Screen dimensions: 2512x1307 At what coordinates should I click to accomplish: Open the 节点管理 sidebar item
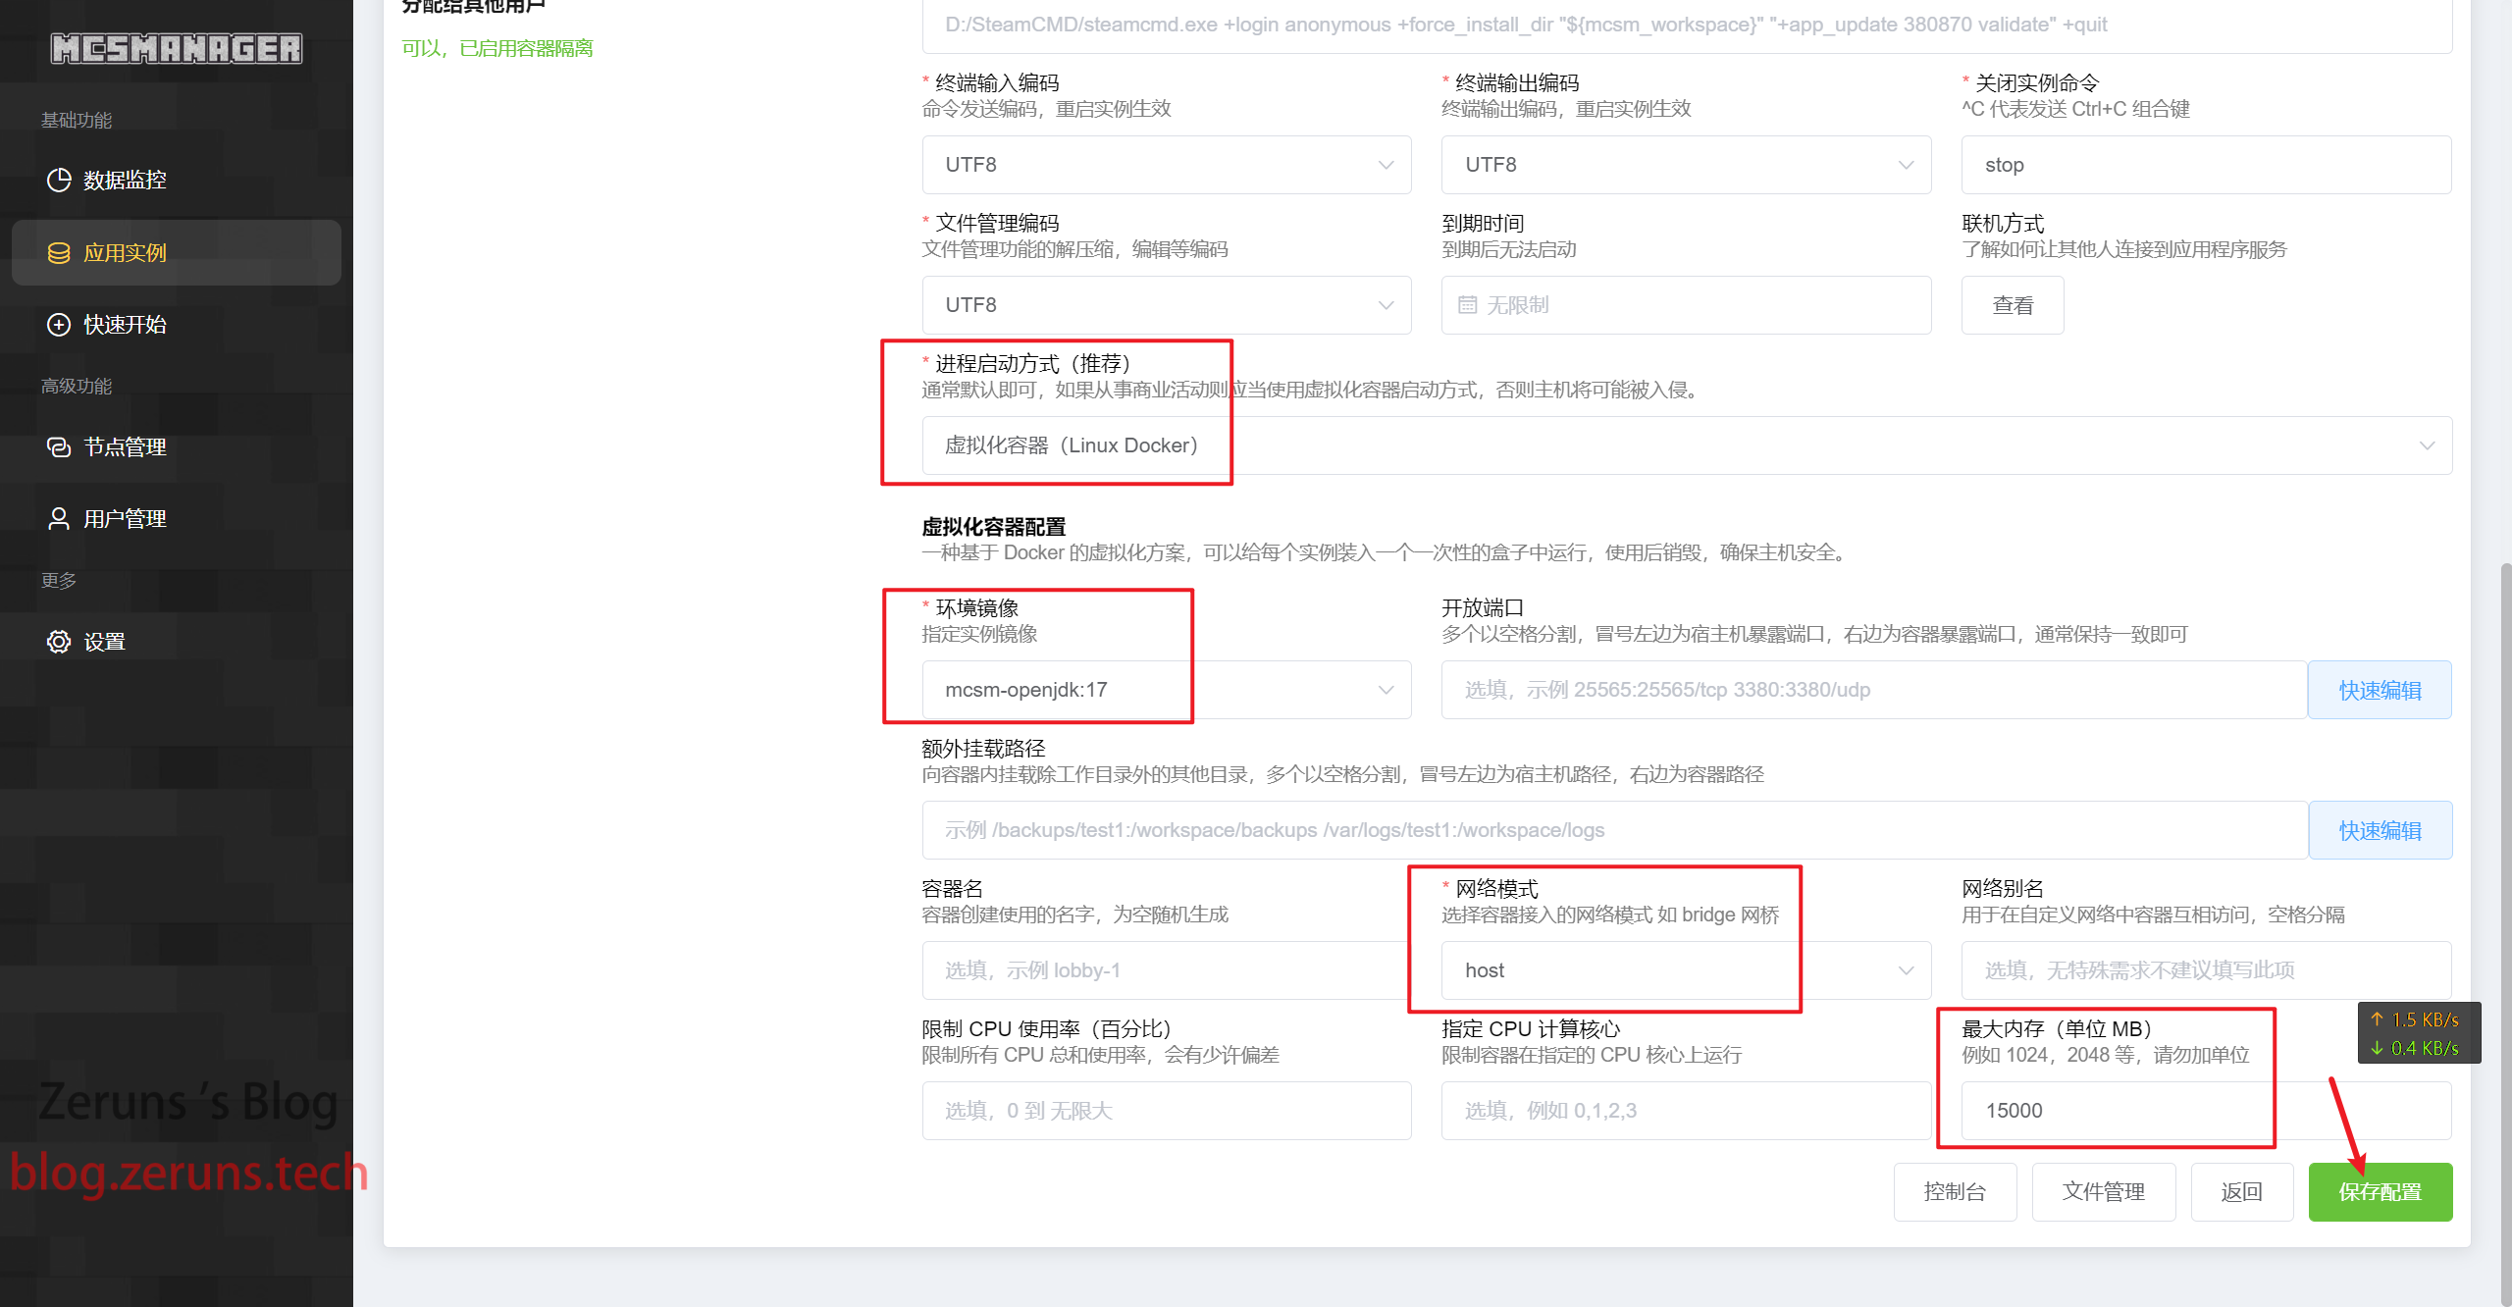[177, 447]
